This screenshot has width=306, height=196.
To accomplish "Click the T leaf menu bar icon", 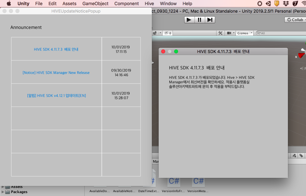I will click(x=295, y=4).
